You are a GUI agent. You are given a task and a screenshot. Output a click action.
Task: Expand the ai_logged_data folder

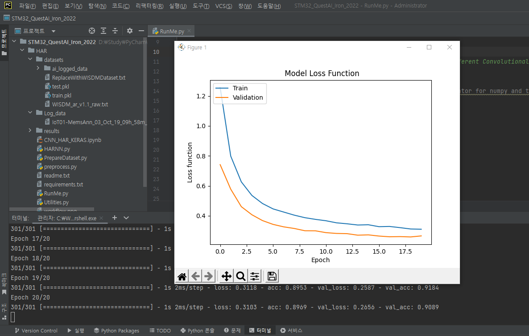point(38,68)
